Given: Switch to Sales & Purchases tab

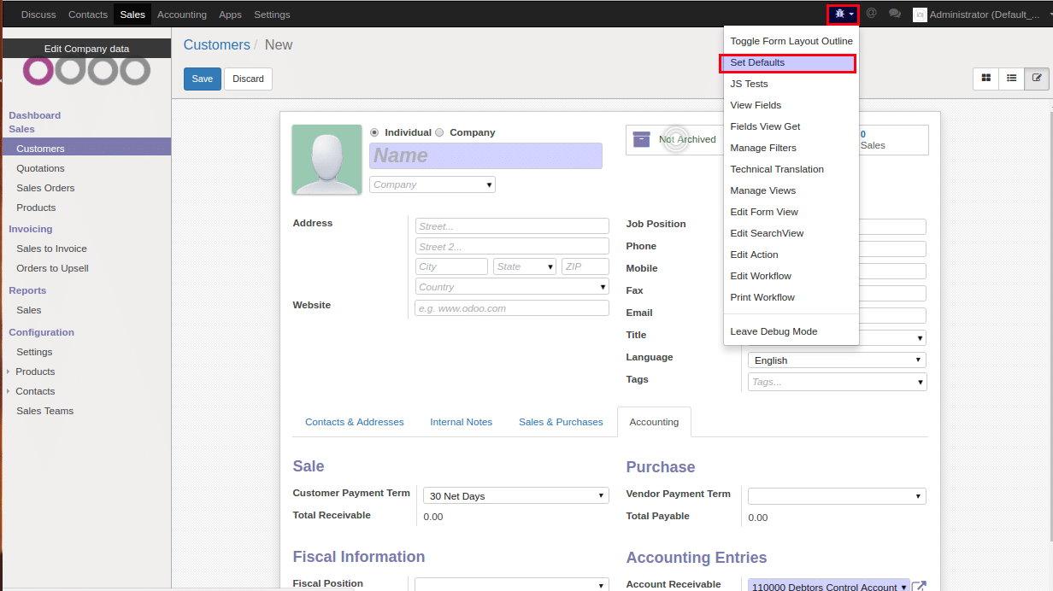Looking at the screenshot, I should click(561, 422).
